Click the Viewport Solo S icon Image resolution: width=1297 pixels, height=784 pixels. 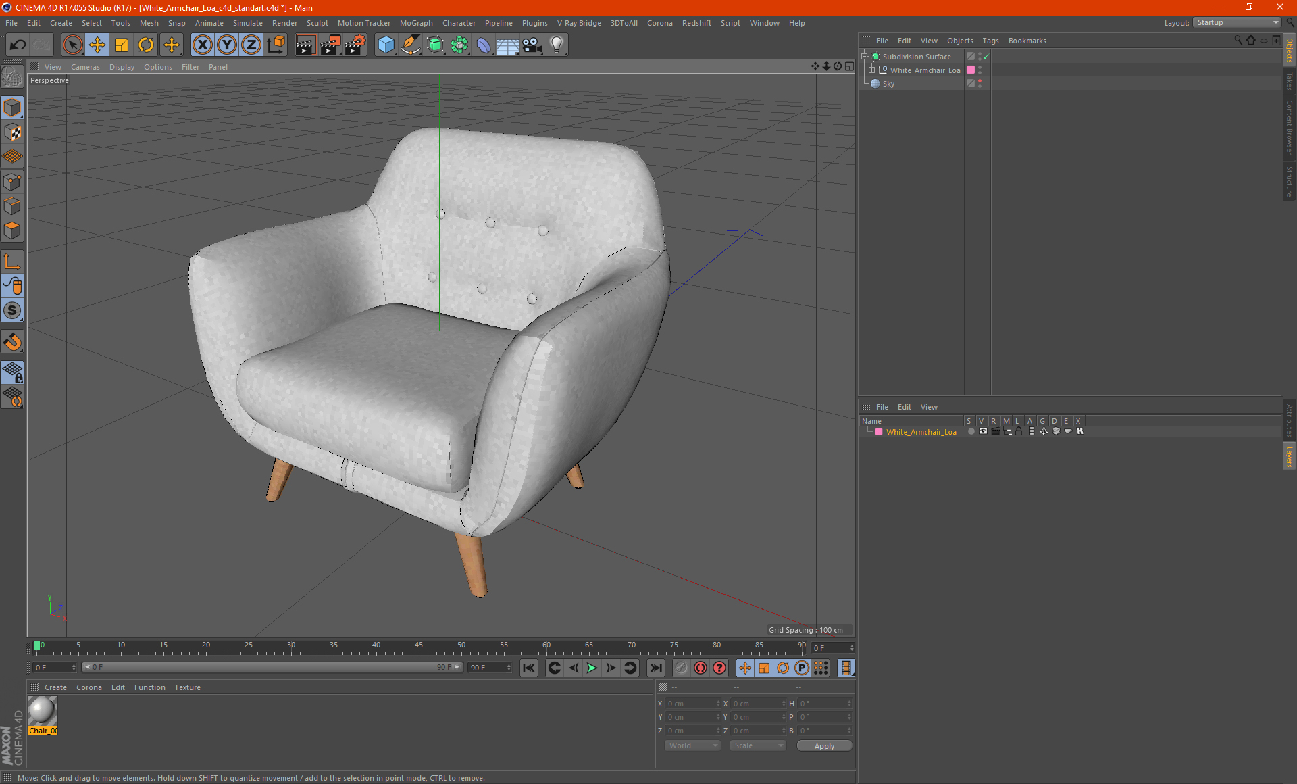pos(12,311)
